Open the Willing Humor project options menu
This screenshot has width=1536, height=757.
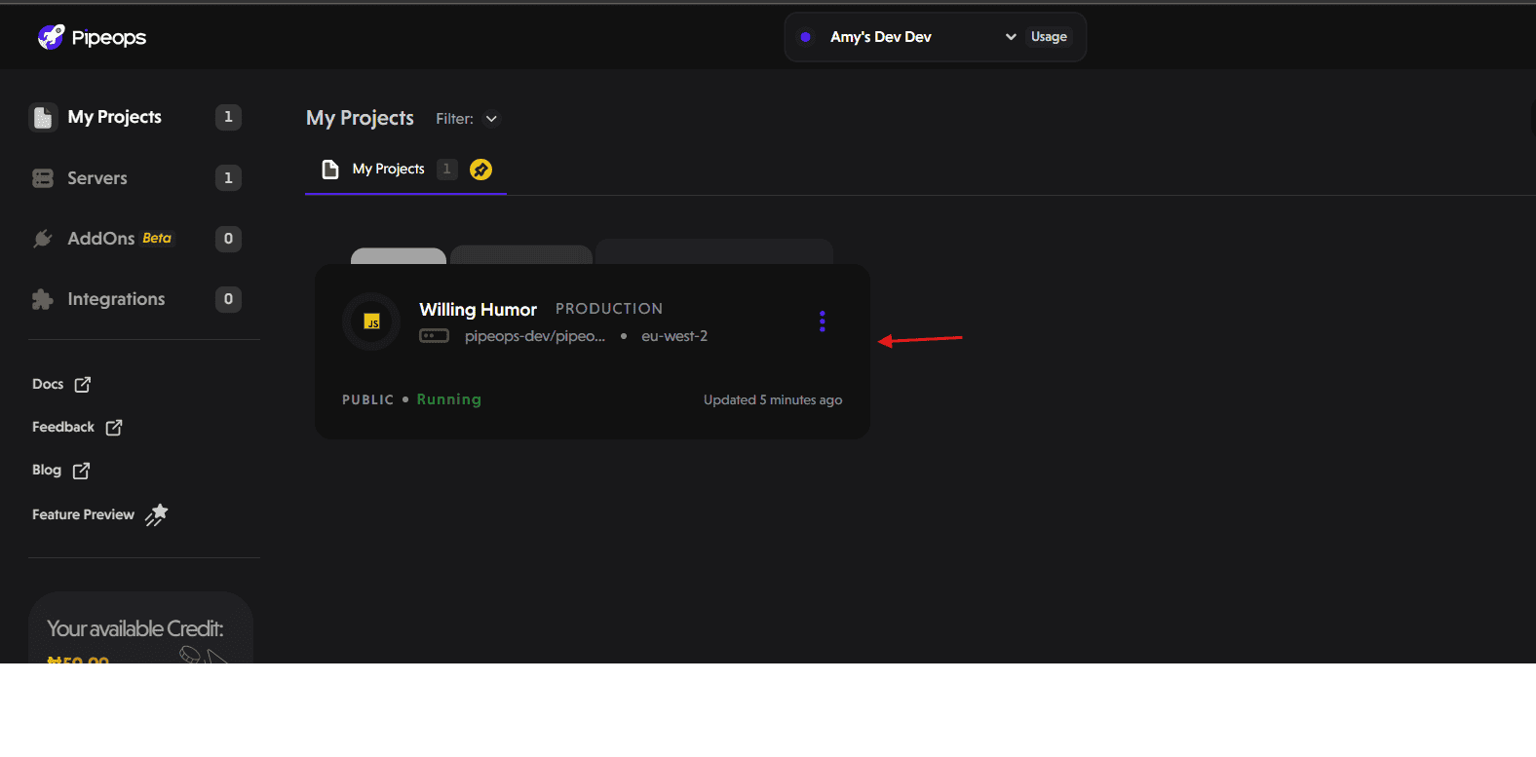tap(823, 322)
